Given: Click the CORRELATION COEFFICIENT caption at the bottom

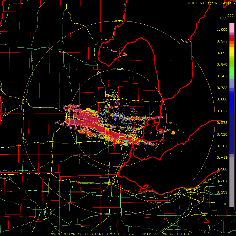Looking at the screenshot, I should click(119, 234).
